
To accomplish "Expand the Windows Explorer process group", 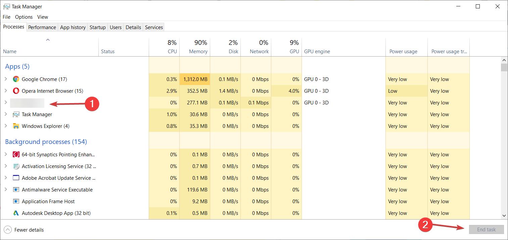I will pos(6,126).
